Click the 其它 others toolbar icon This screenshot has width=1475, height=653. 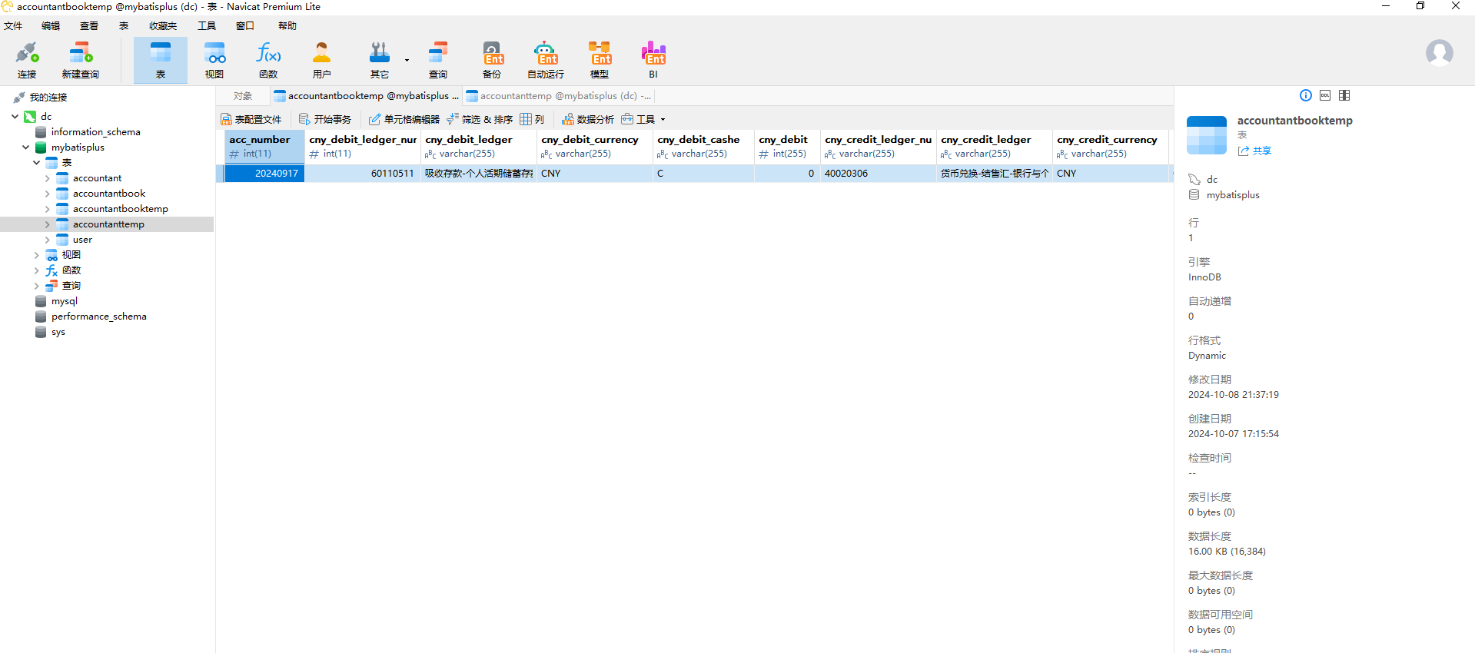point(380,60)
